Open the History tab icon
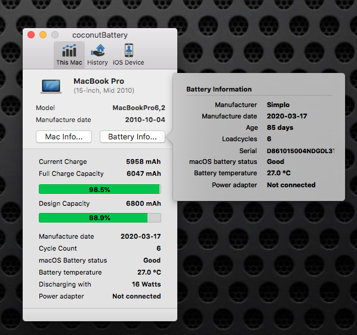This screenshot has width=357, height=335. coord(98,50)
